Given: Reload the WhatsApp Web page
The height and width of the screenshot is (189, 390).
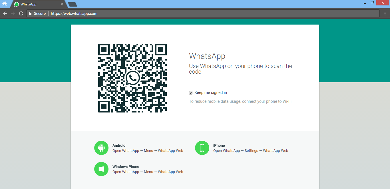Looking at the screenshot, I should coord(21,13).
